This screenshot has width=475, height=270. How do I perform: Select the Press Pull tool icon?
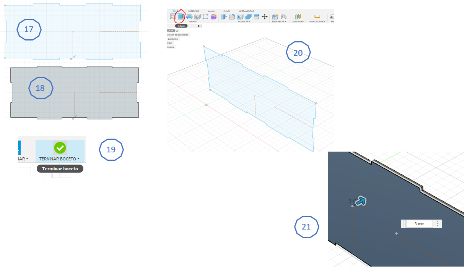point(224,17)
